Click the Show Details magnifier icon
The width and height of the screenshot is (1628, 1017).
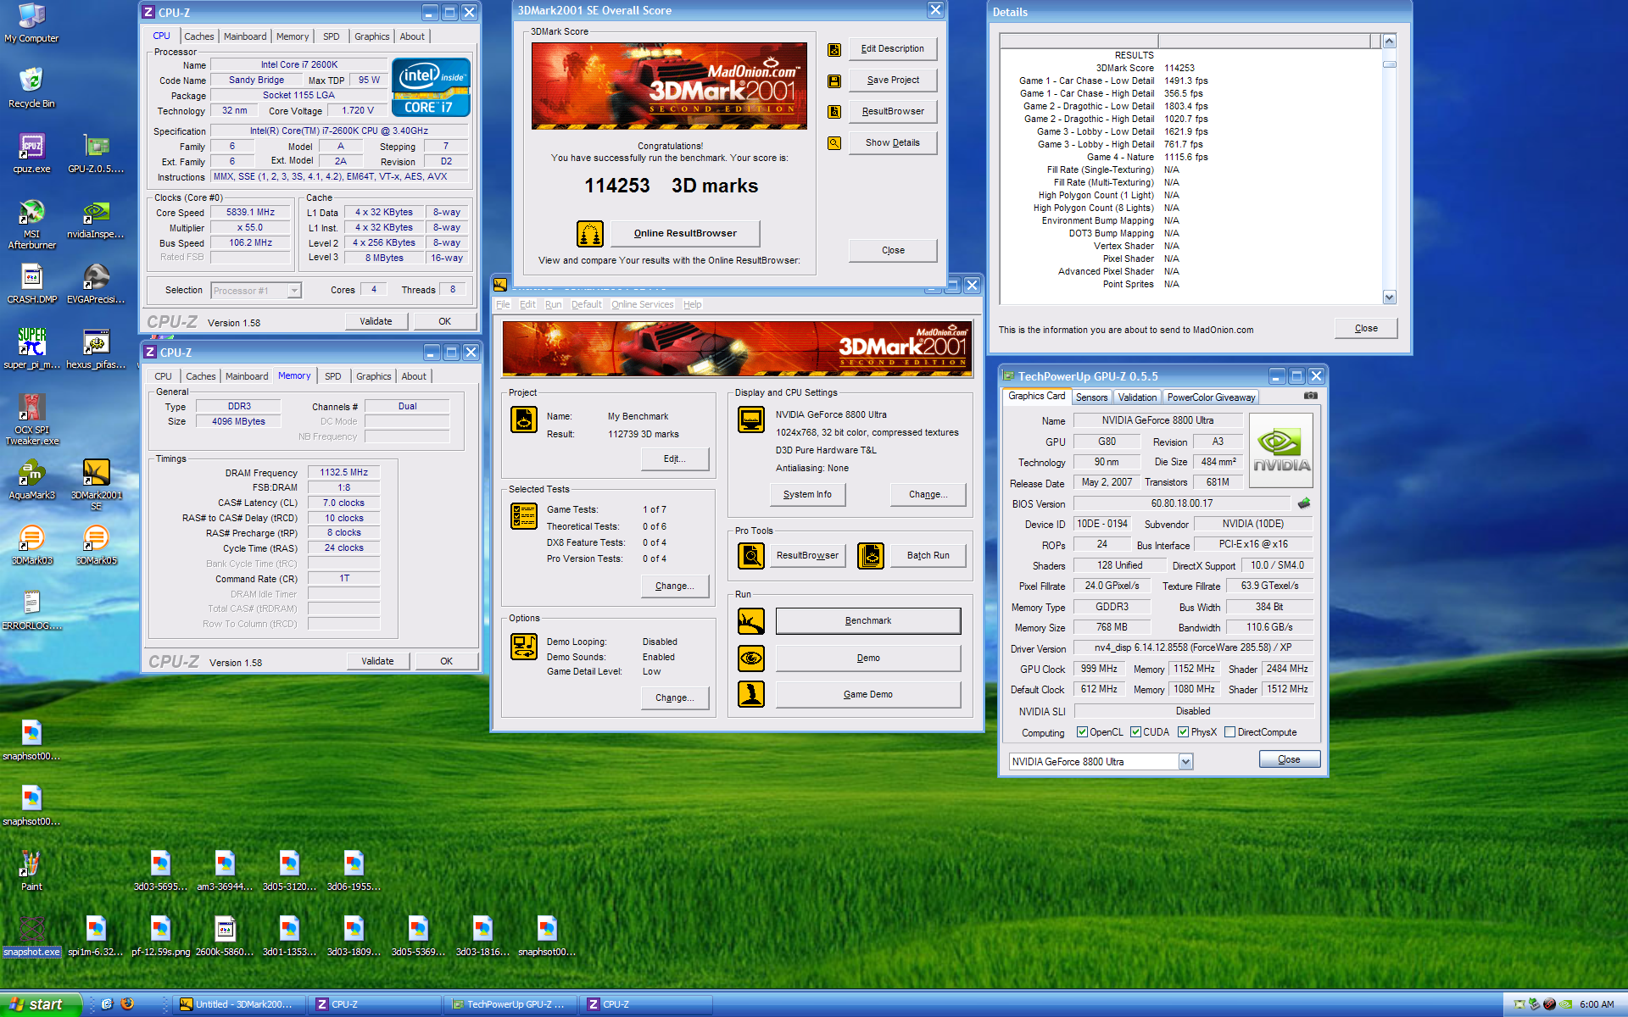834,143
